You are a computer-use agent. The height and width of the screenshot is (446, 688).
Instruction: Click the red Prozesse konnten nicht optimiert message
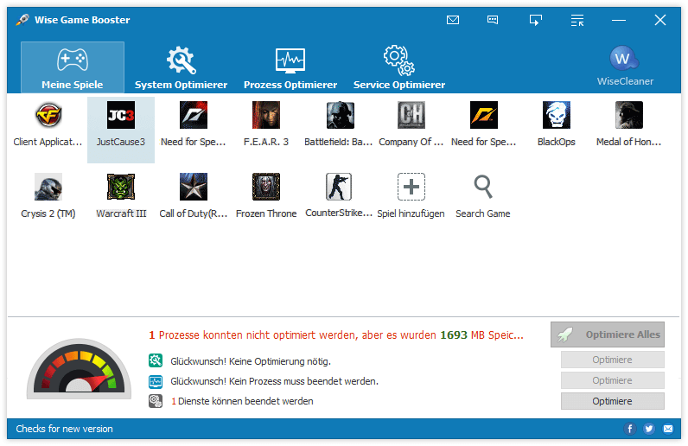click(x=336, y=335)
